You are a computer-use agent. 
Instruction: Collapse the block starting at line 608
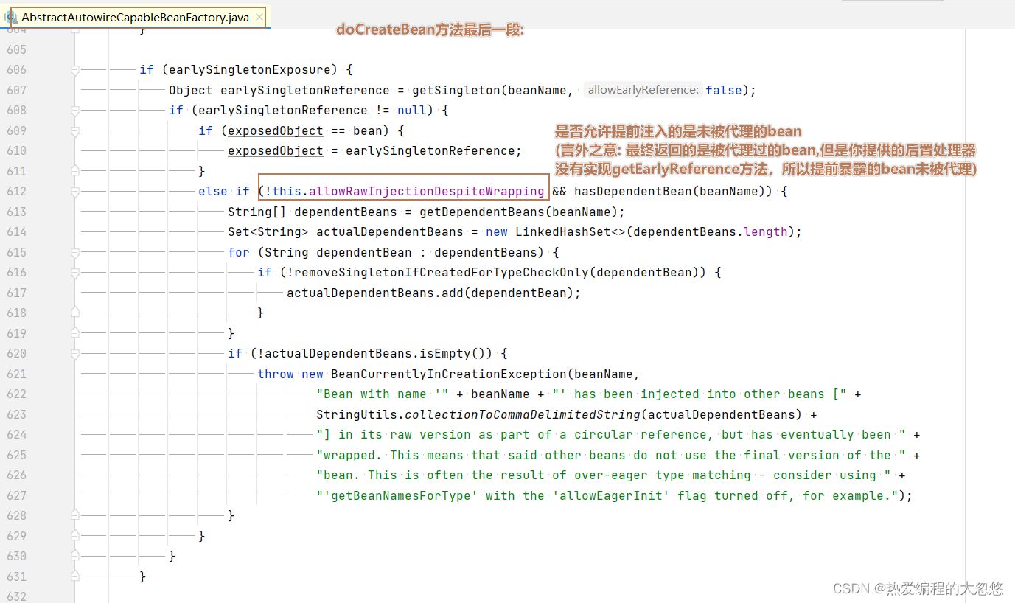[x=75, y=111]
